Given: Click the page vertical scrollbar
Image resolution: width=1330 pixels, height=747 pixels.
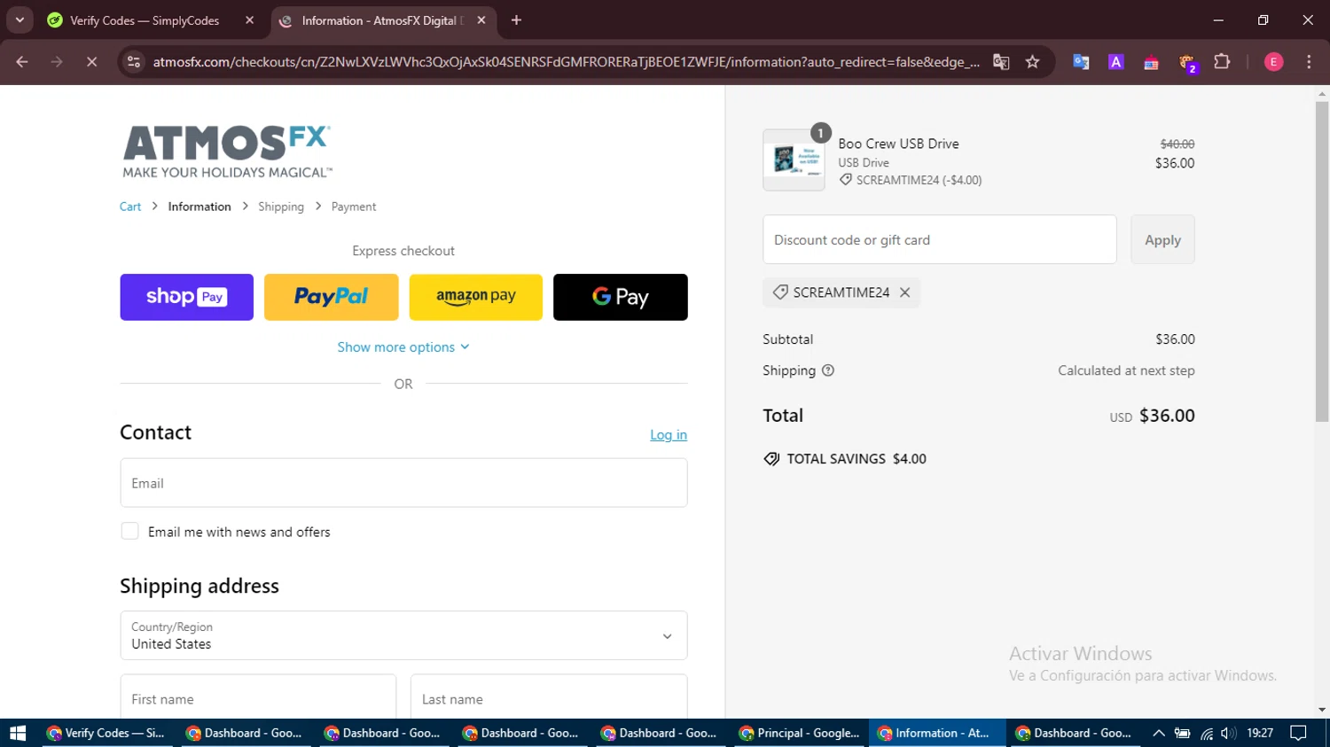Looking at the screenshot, I should pos(1322,261).
